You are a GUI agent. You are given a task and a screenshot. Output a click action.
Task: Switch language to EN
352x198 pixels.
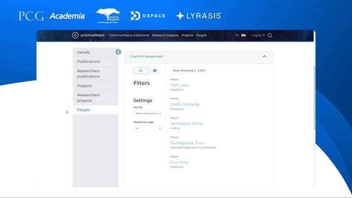(243, 35)
